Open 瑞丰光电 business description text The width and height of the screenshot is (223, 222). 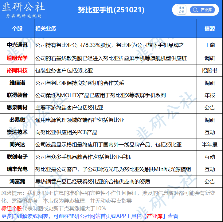(x=113, y=169)
